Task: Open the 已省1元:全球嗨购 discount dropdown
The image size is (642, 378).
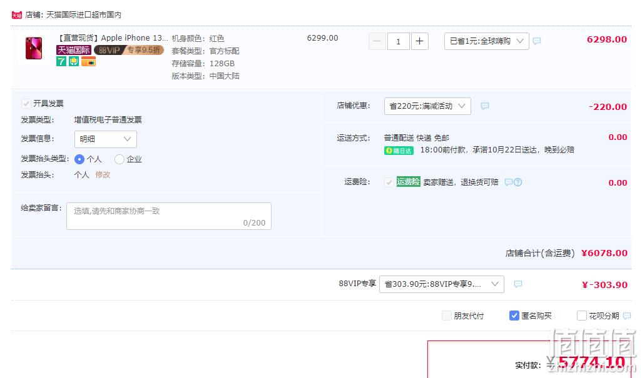Action: [486, 41]
